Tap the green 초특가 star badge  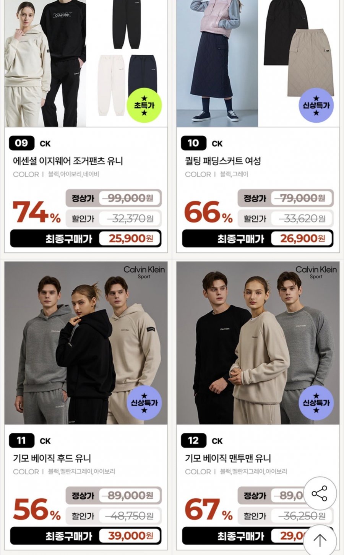click(144, 105)
